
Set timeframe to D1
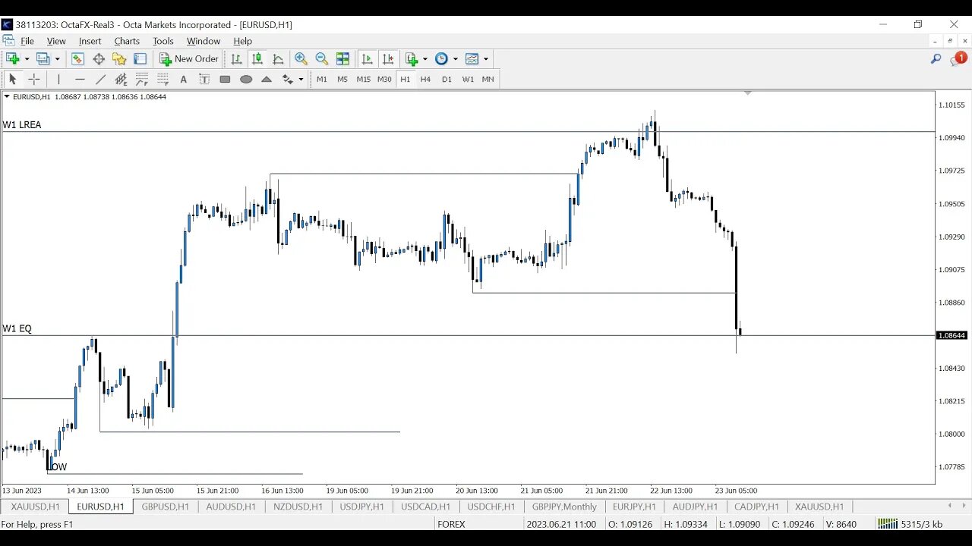pos(447,79)
